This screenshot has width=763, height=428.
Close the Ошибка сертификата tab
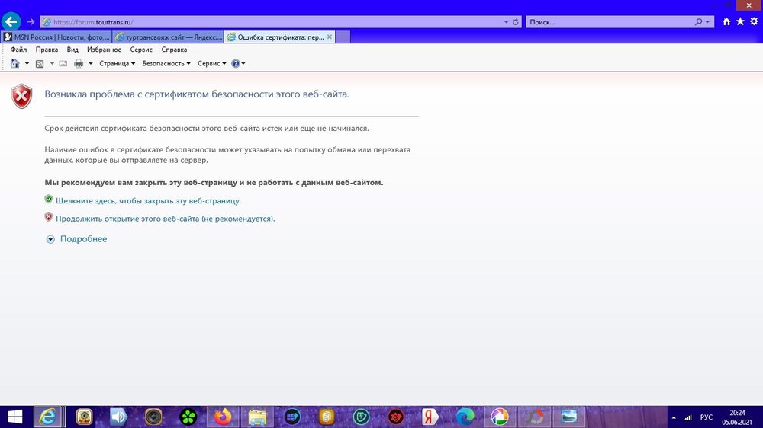tap(330, 37)
